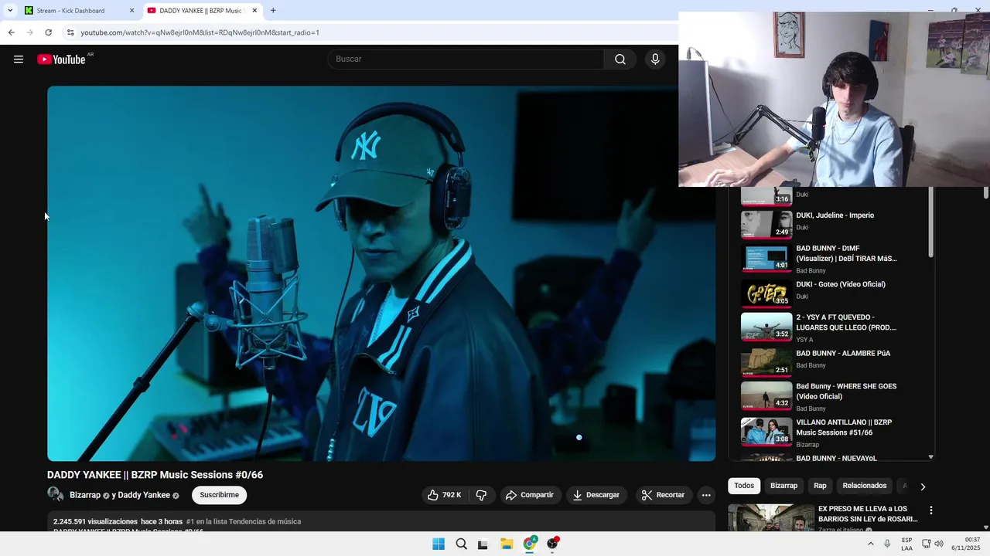Open EX PRESO ME LLEVA a LOS BARRIOS video
Image resolution: width=990 pixels, height=556 pixels.
point(867,514)
